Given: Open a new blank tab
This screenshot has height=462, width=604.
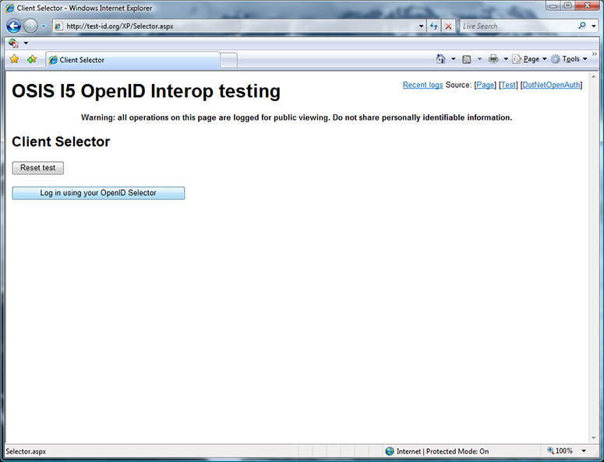Looking at the screenshot, I should tap(228, 60).
